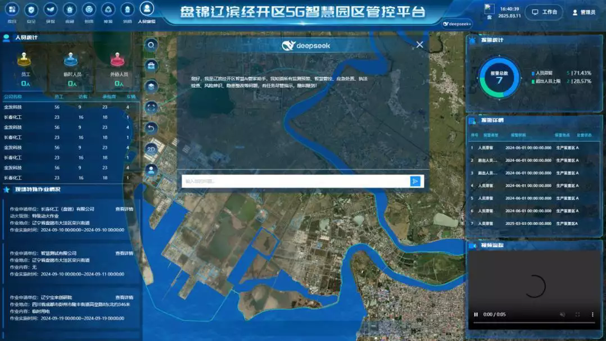
Task: Click the undo arrow icon on map toolbar
Action: pos(151,128)
